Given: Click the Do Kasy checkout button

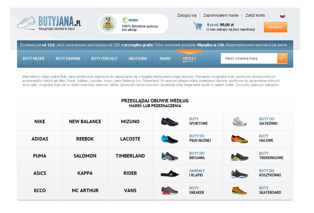Looking at the screenshot, I should pos(275,27).
